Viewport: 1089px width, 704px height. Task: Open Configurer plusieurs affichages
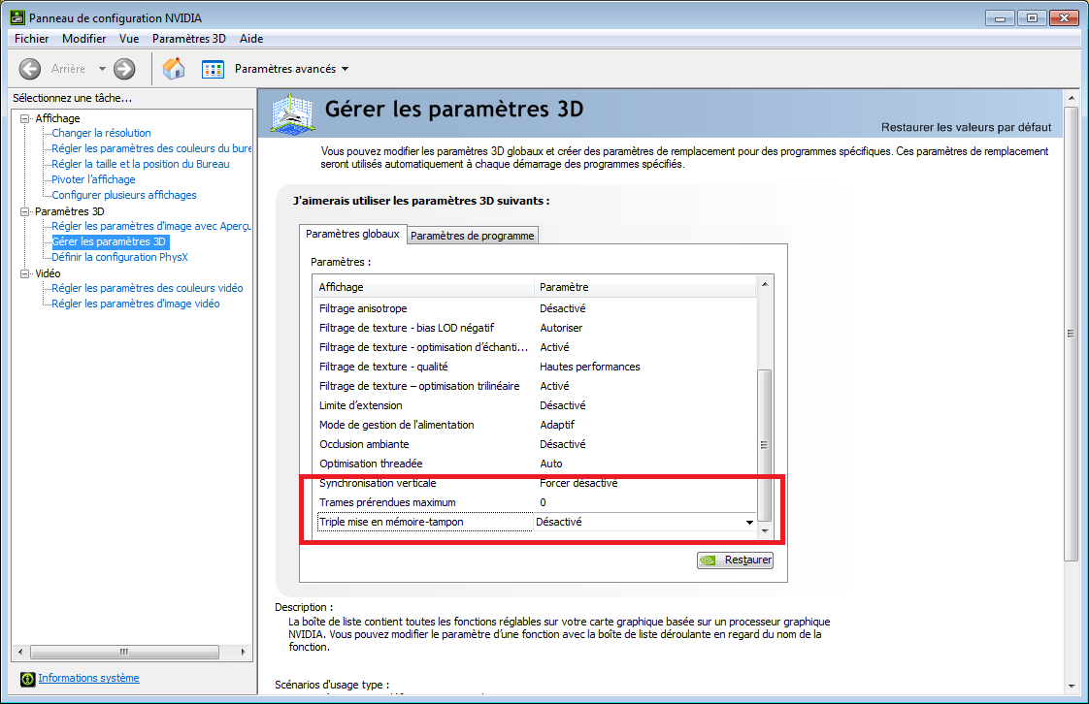[x=124, y=196]
